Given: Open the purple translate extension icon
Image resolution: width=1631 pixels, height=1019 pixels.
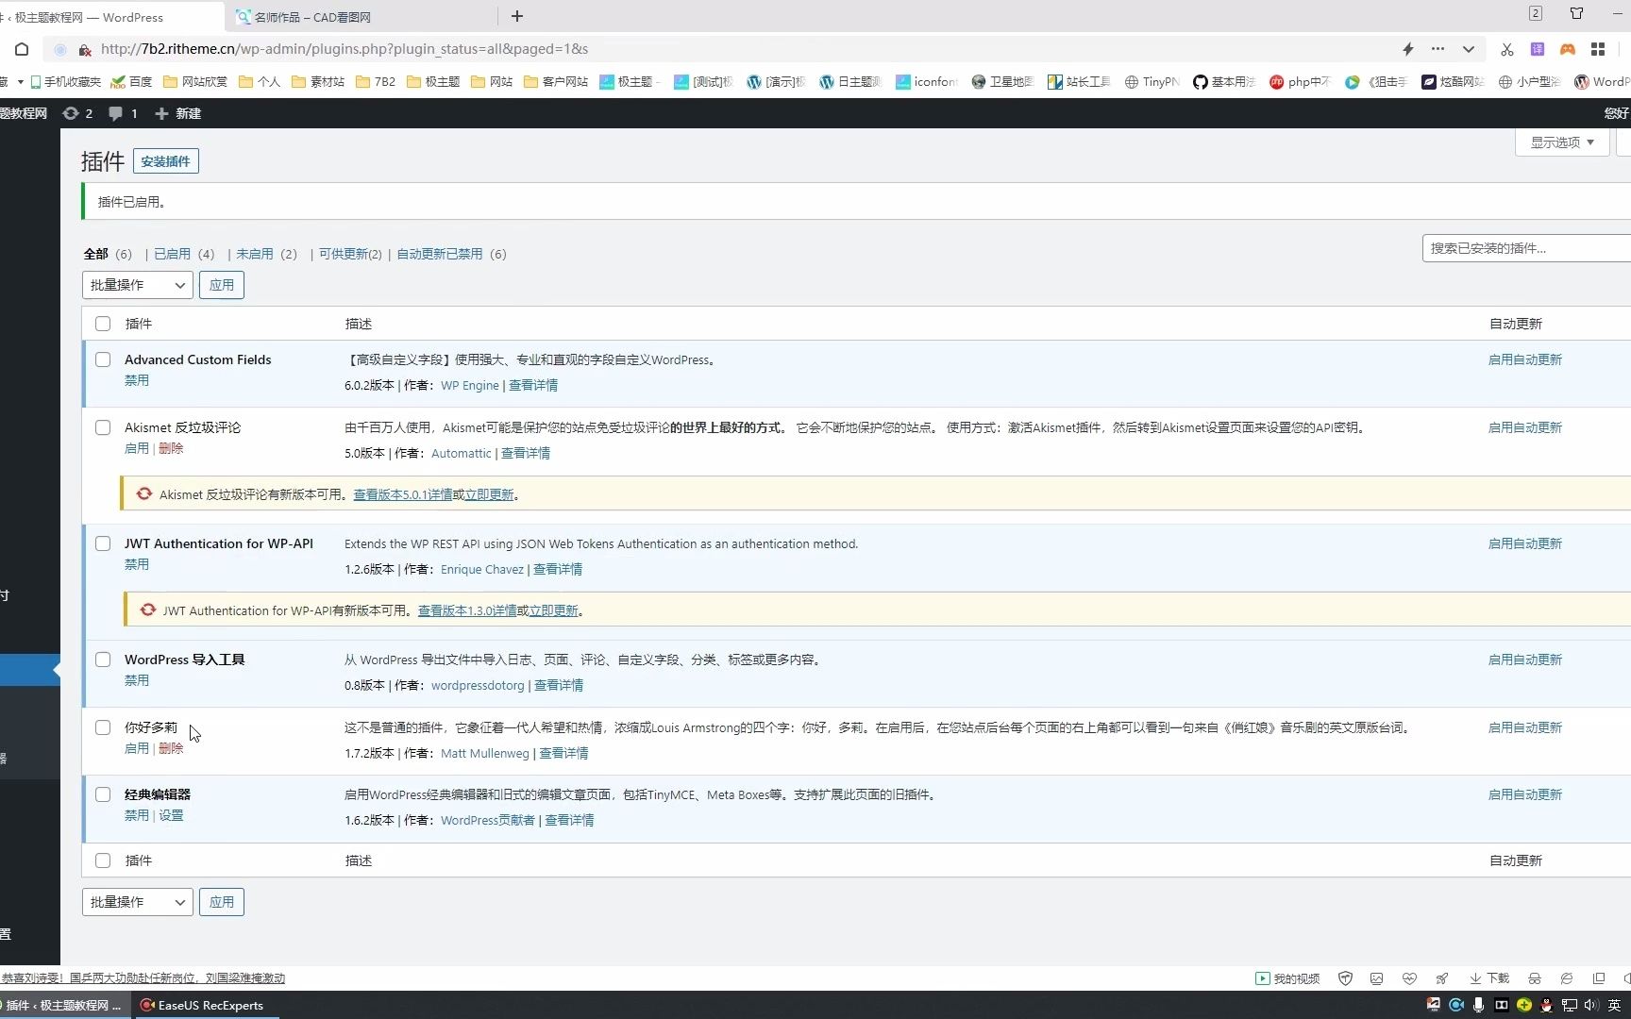Looking at the screenshot, I should point(1538,49).
